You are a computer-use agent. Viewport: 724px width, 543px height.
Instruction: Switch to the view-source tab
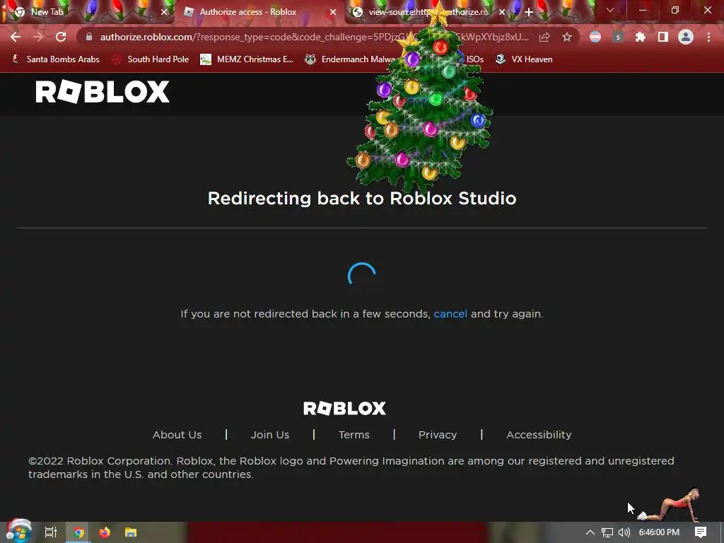click(x=428, y=12)
